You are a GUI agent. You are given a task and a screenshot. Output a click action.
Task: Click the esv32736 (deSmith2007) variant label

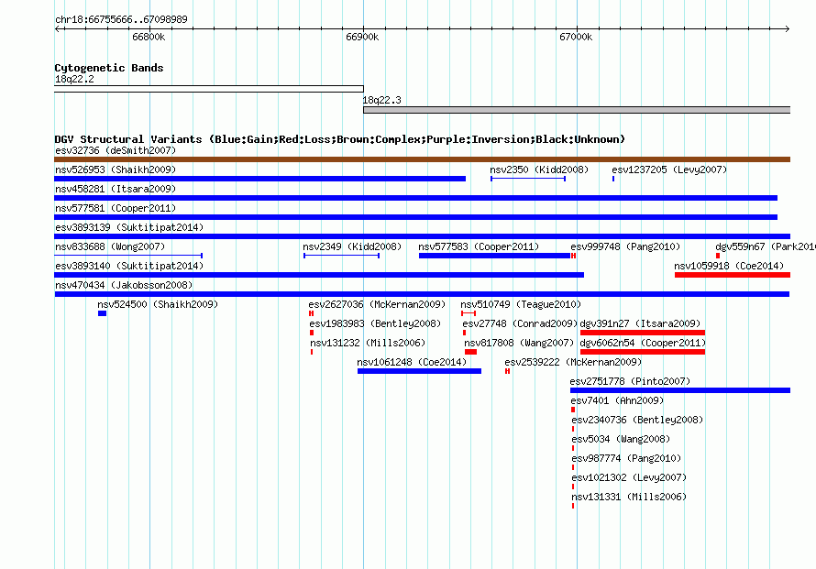point(116,151)
